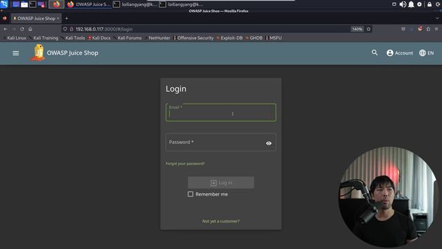
Task: Open the Kali Docs bookmark
Action: point(99,38)
